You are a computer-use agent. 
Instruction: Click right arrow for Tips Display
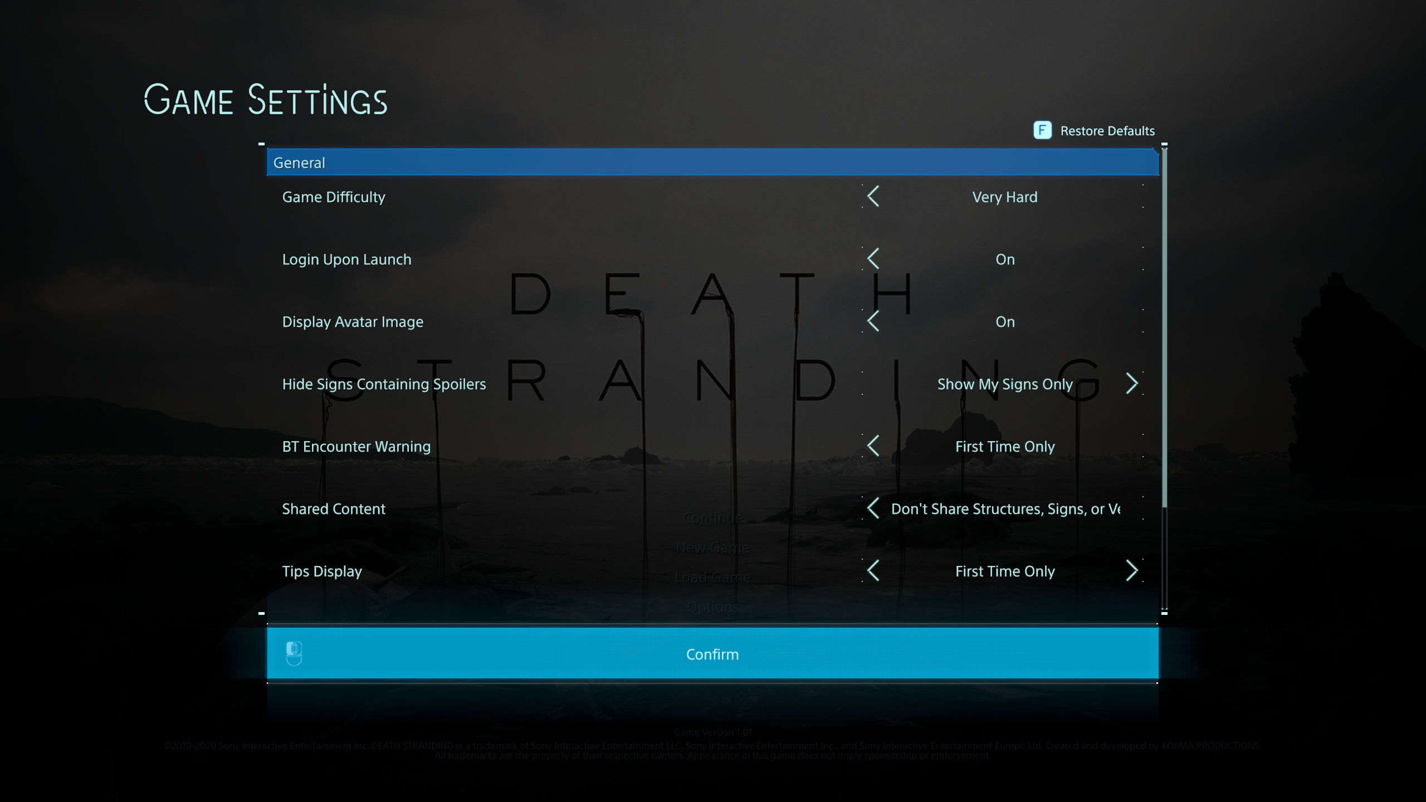[1131, 571]
